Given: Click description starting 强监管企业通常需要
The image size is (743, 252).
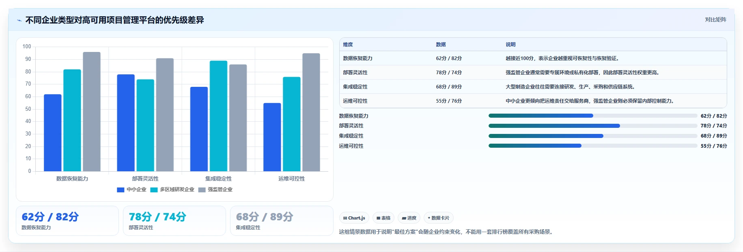Looking at the screenshot, I should (584, 73).
